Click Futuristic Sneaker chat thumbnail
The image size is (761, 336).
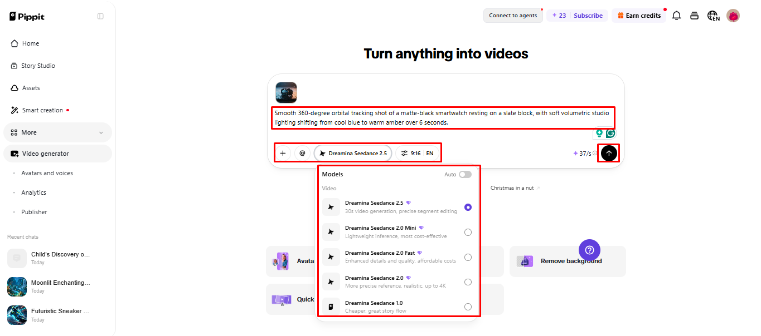(17, 315)
